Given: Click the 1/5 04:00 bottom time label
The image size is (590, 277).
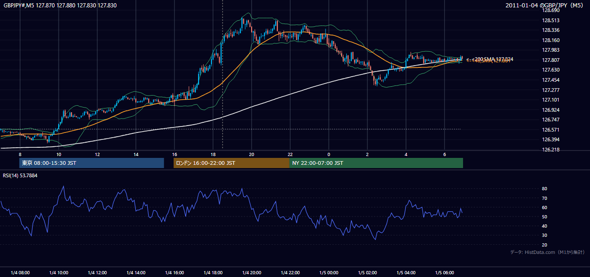Looking at the screenshot, I should 406,272.
